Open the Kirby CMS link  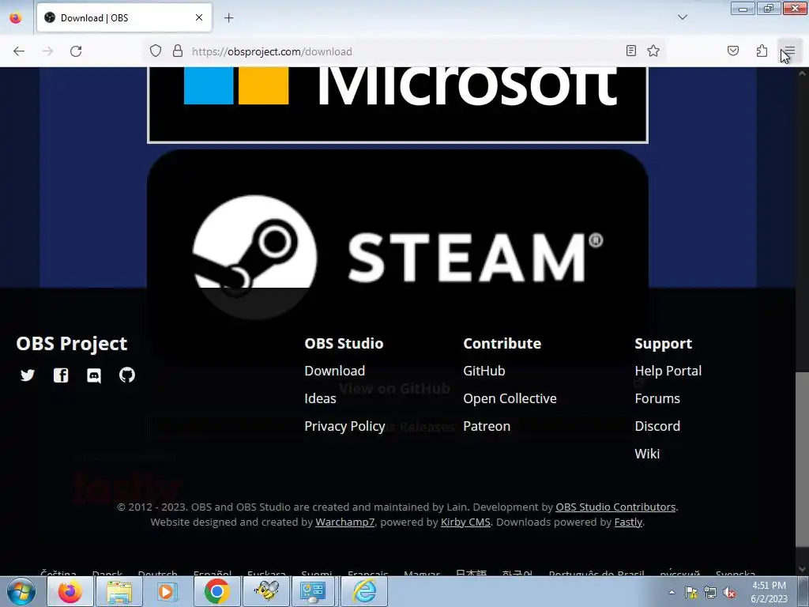point(465,522)
